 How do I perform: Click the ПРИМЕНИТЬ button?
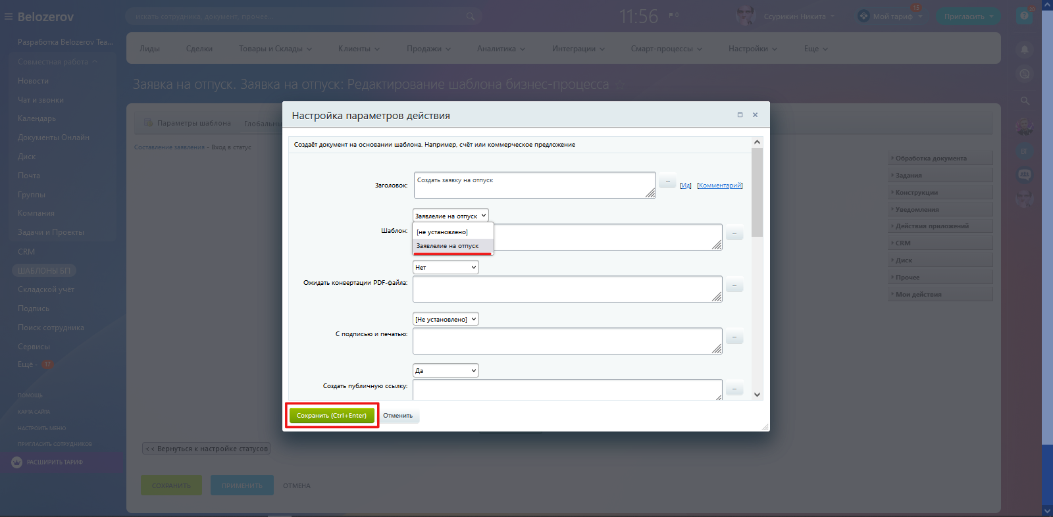tap(242, 485)
